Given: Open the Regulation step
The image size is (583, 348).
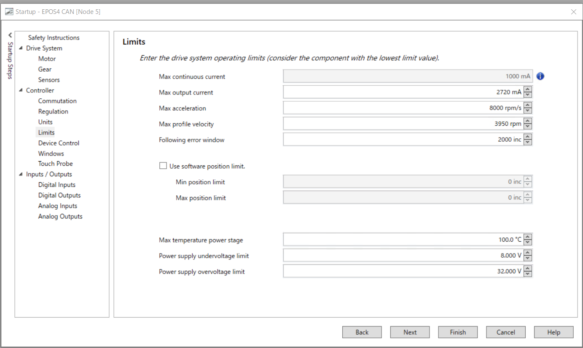Looking at the screenshot, I should [53, 111].
